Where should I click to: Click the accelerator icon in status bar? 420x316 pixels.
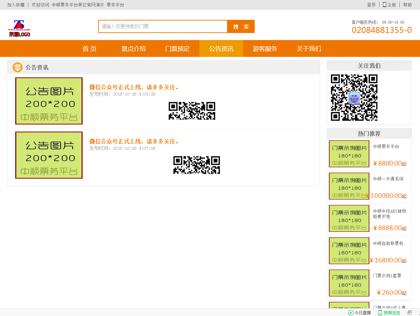tap(410, 313)
